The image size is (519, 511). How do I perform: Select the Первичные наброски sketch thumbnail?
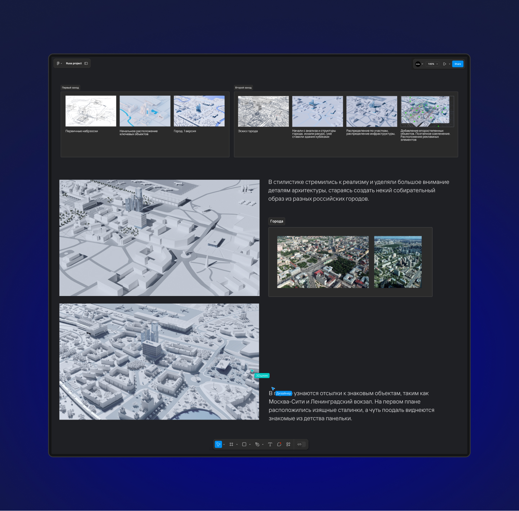(91, 111)
